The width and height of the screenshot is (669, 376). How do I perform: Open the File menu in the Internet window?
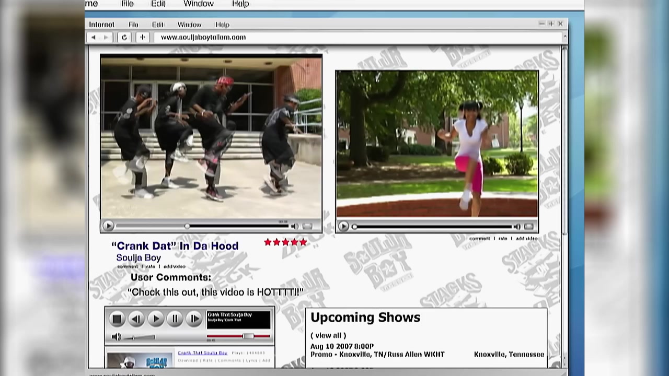[x=133, y=25]
